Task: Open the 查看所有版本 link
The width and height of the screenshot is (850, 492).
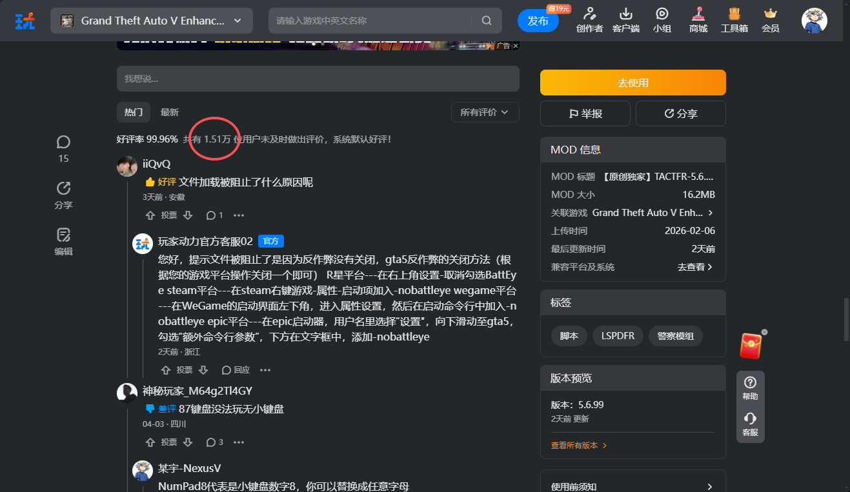Action: (x=578, y=446)
